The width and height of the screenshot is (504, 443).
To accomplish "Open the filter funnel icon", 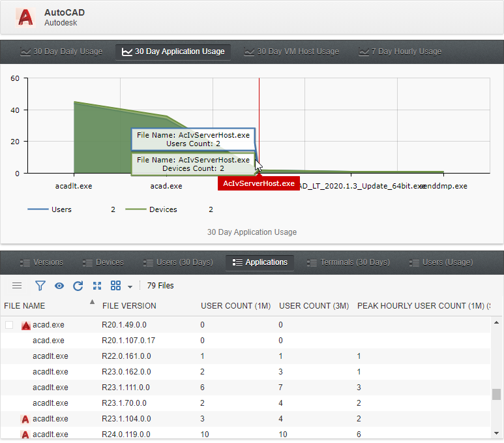I will [x=40, y=286].
